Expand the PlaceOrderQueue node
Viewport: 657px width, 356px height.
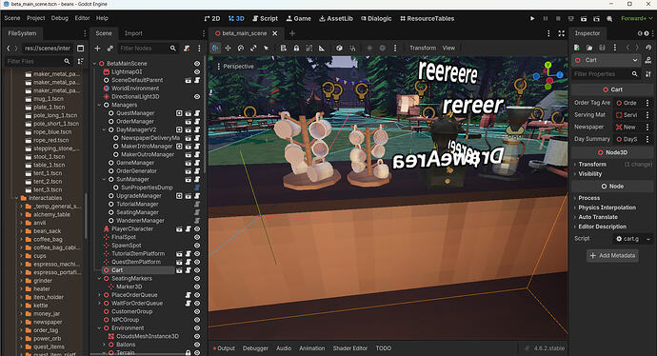click(99, 295)
